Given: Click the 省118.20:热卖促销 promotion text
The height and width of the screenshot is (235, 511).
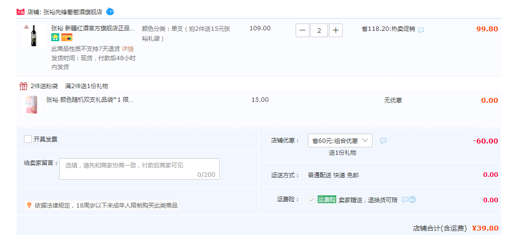Looking at the screenshot, I should coord(388,29).
